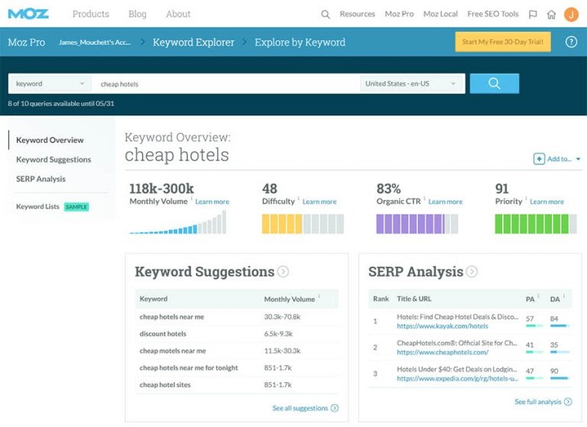This screenshot has width=587, height=427.
Task: Open Keyword Lists in the sidebar
Action: pos(37,206)
